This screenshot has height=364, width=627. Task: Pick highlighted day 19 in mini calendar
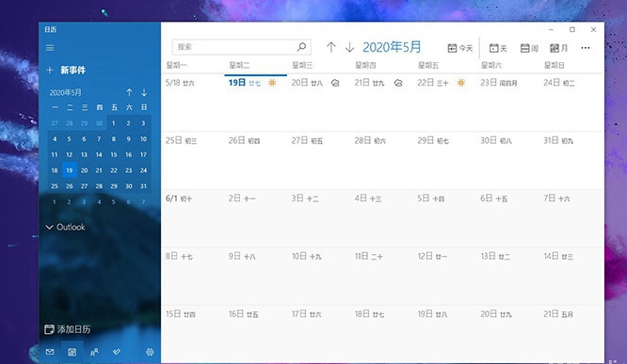(69, 170)
